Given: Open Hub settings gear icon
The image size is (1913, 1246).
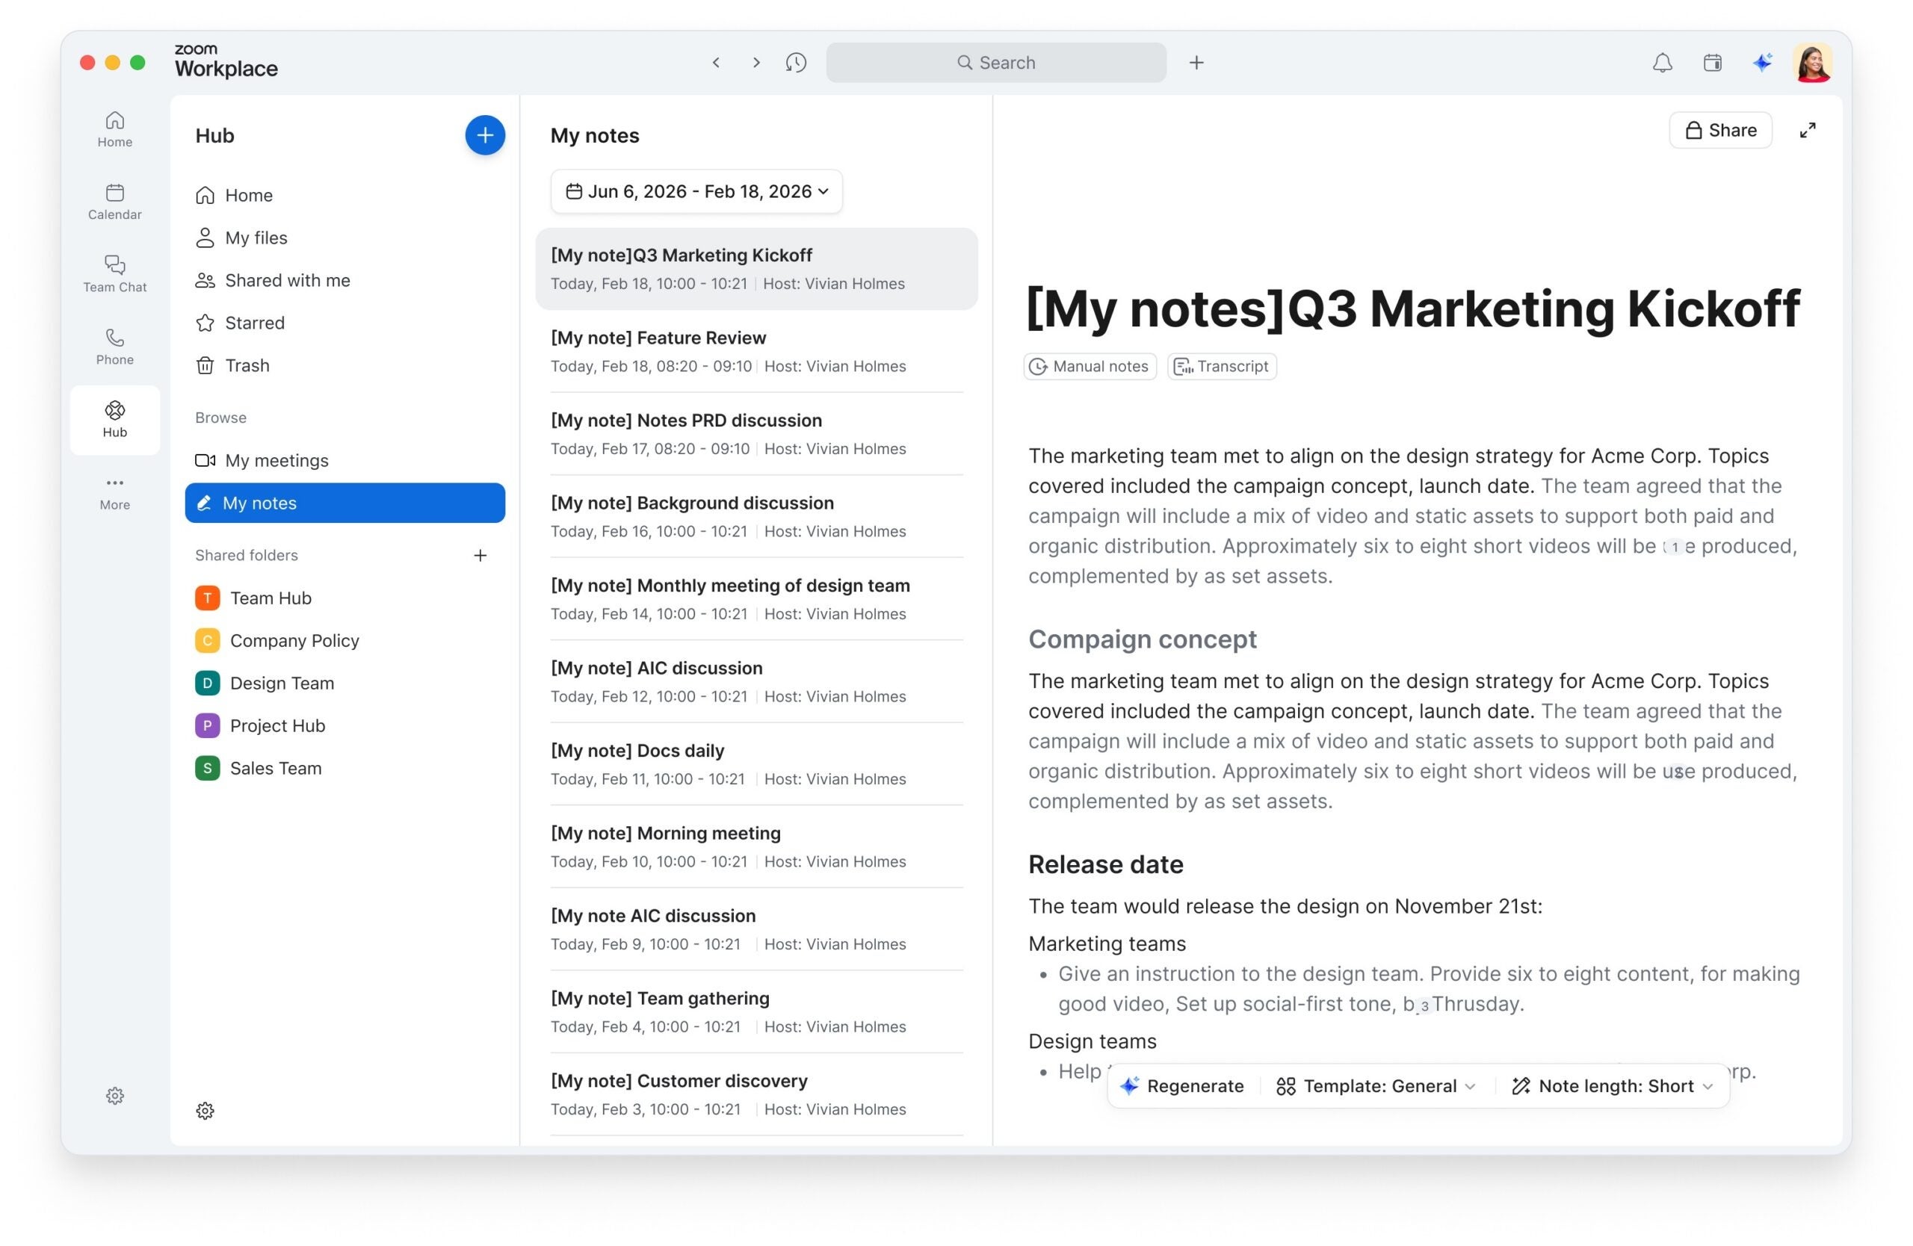Looking at the screenshot, I should (205, 1110).
